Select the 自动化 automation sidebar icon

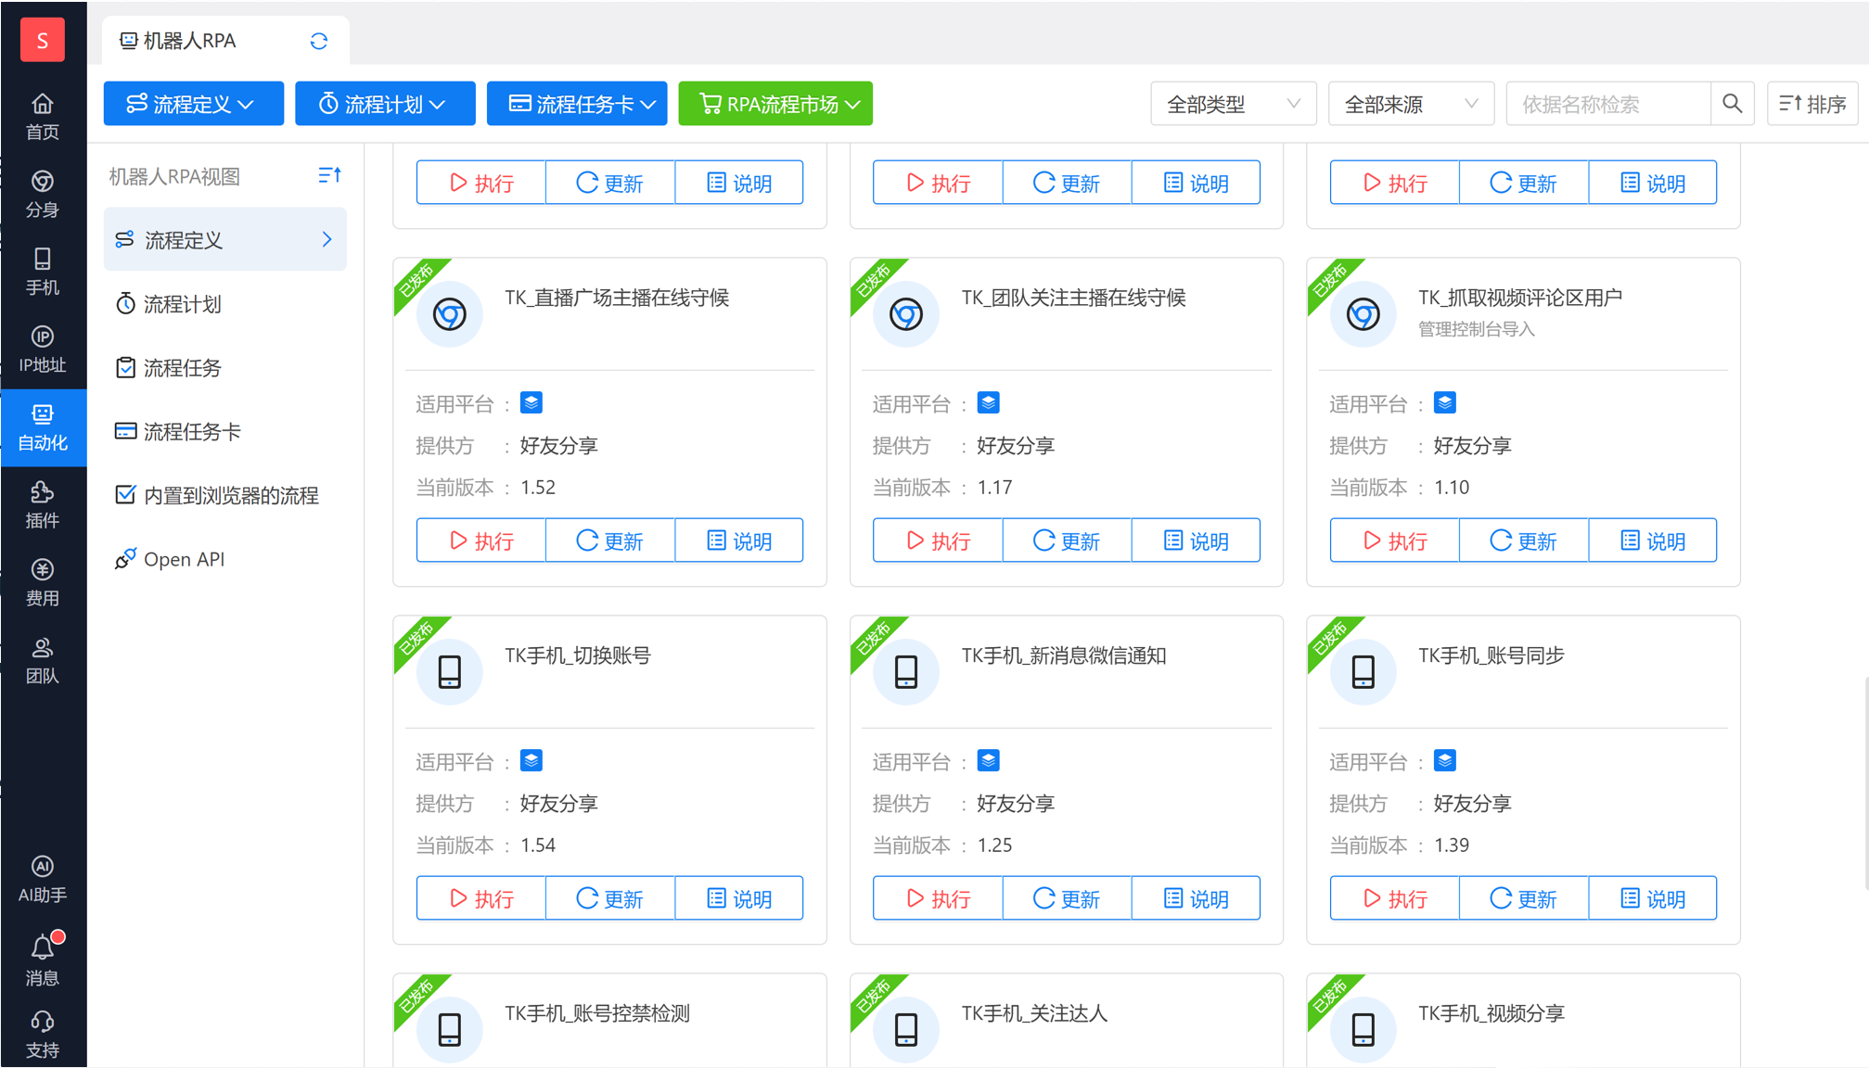click(x=43, y=427)
